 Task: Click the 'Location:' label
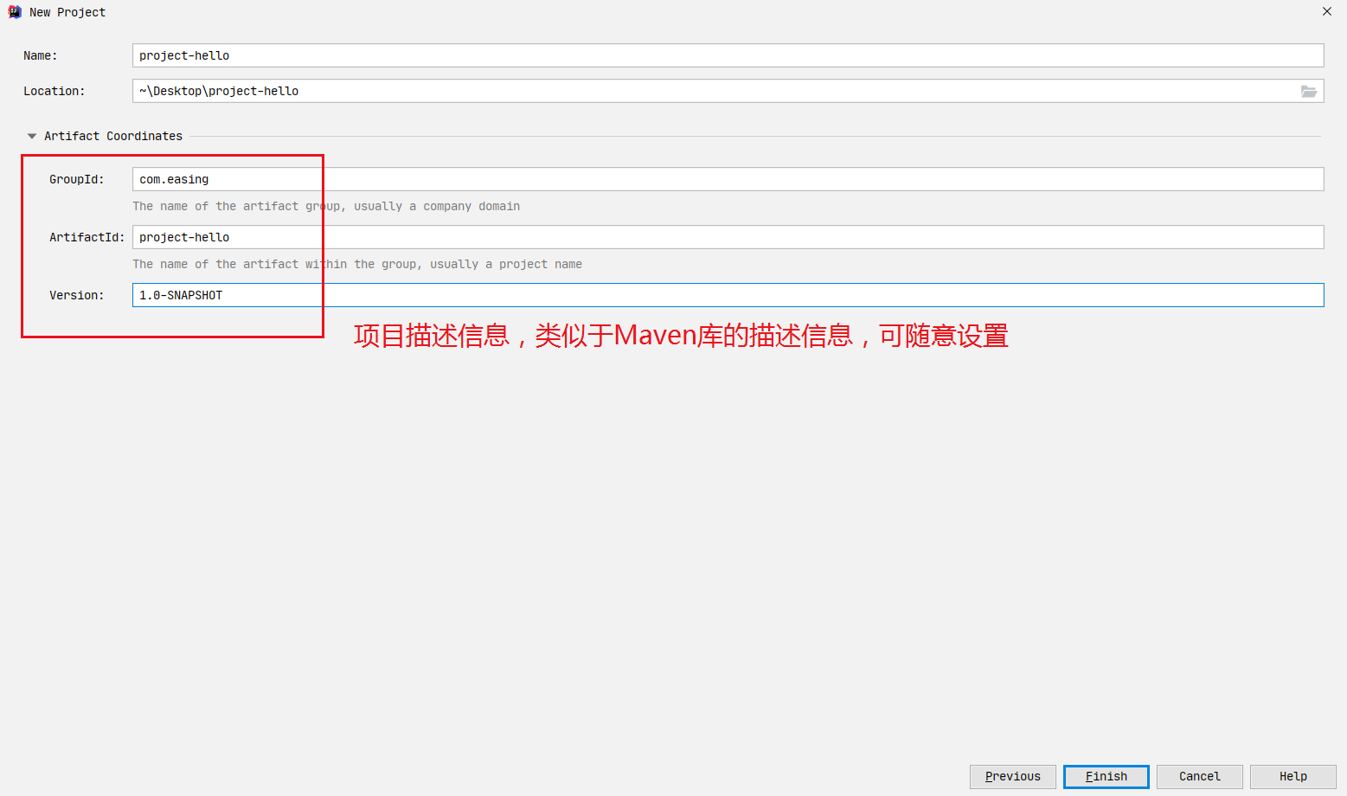(x=55, y=91)
